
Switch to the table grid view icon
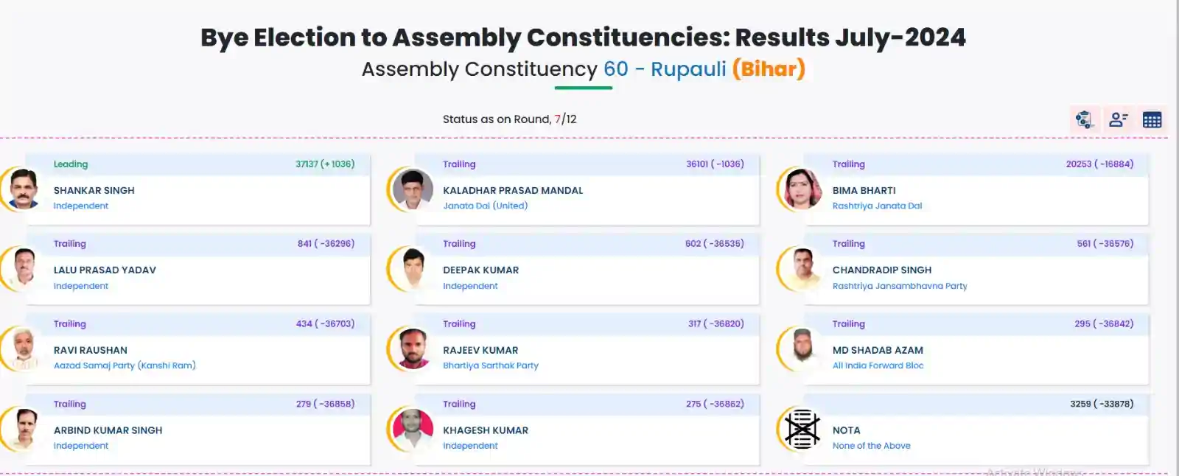(1152, 119)
